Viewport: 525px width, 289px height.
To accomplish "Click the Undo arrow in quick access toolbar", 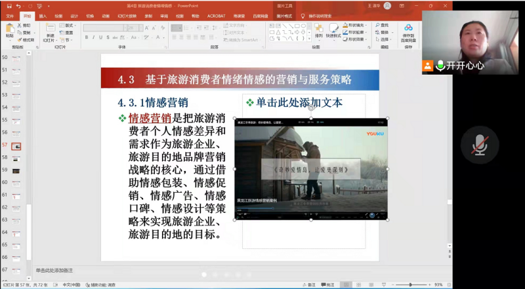I will point(18,5).
